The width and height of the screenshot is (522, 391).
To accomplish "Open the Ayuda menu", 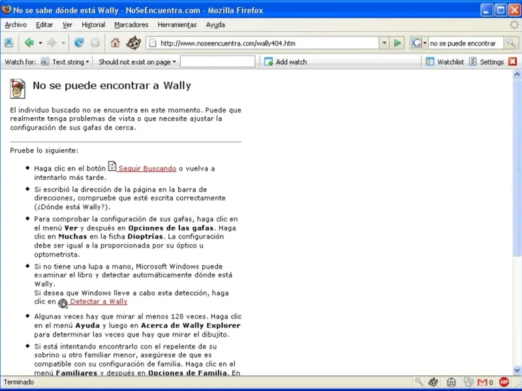I will pyautogui.click(x=215, y=25).
